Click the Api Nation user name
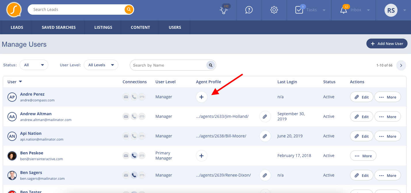 (31, 133)
